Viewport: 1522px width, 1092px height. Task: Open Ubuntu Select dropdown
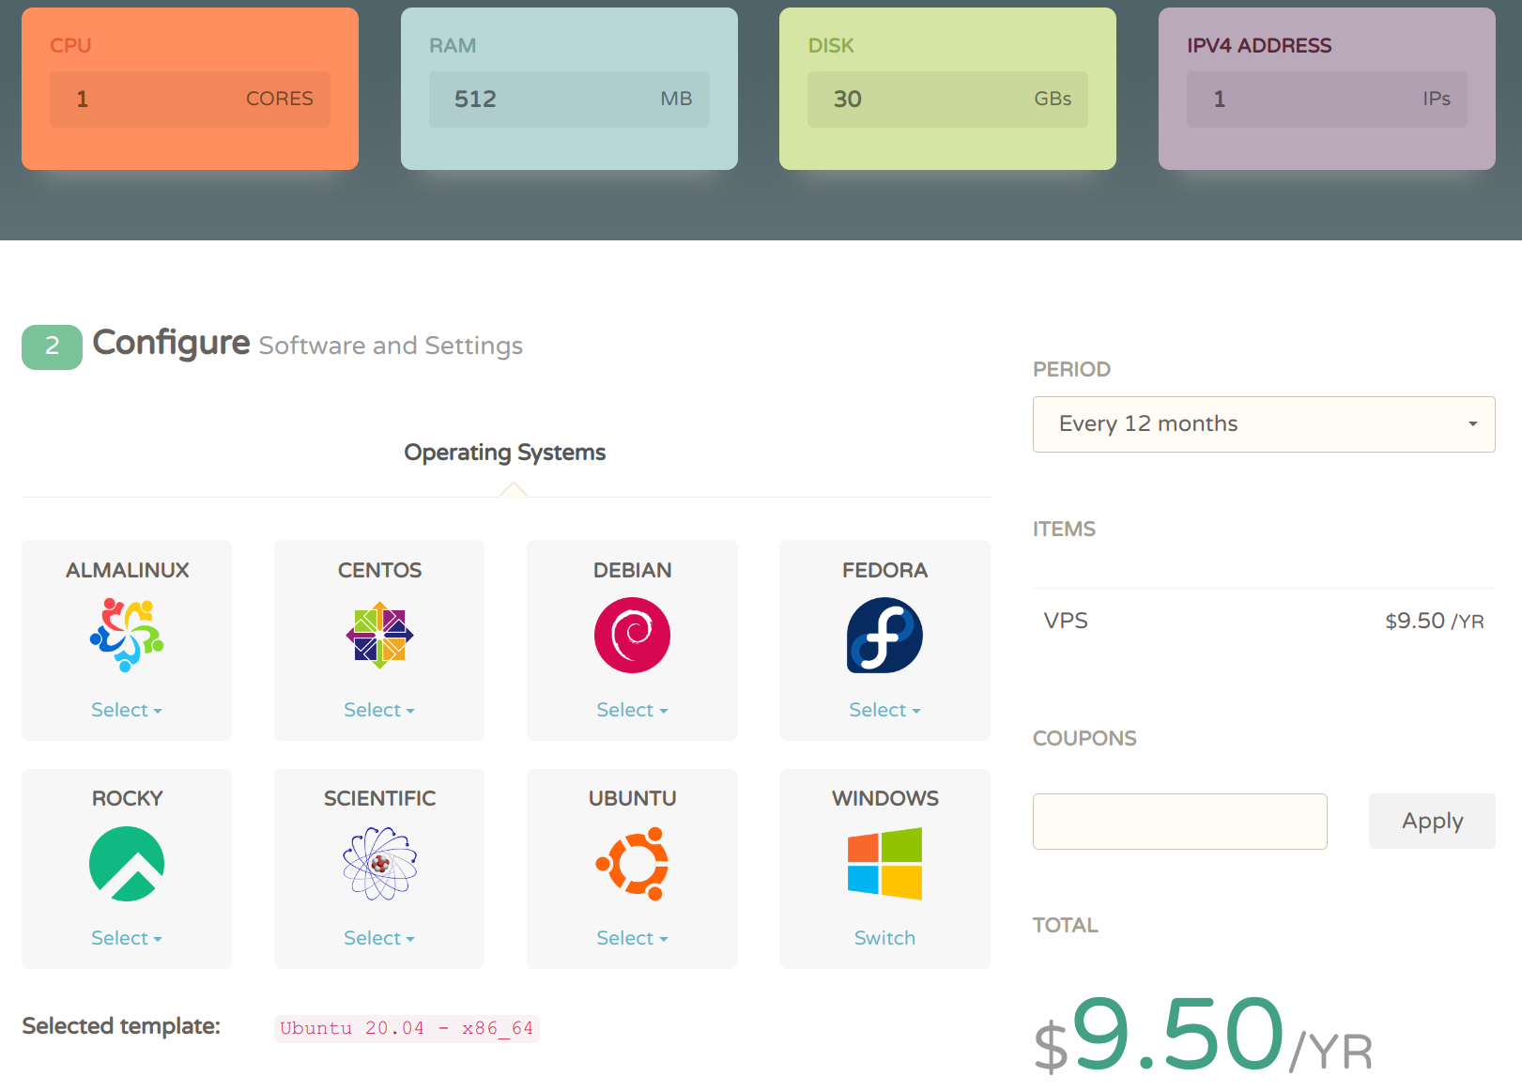click(632, 938)
